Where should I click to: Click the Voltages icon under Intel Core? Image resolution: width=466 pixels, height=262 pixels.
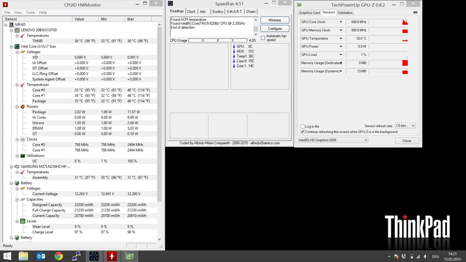pyautogui.click(x=23, y=52)
